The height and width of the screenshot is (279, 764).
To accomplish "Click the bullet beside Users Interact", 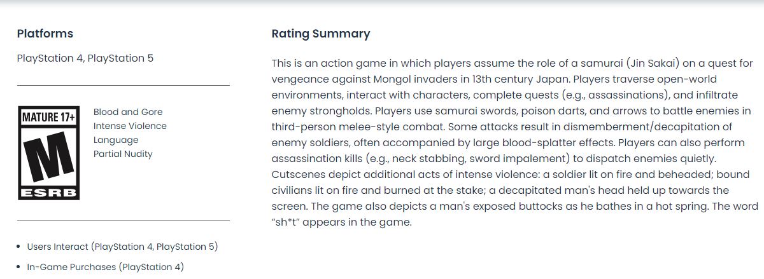I will 19,247.
